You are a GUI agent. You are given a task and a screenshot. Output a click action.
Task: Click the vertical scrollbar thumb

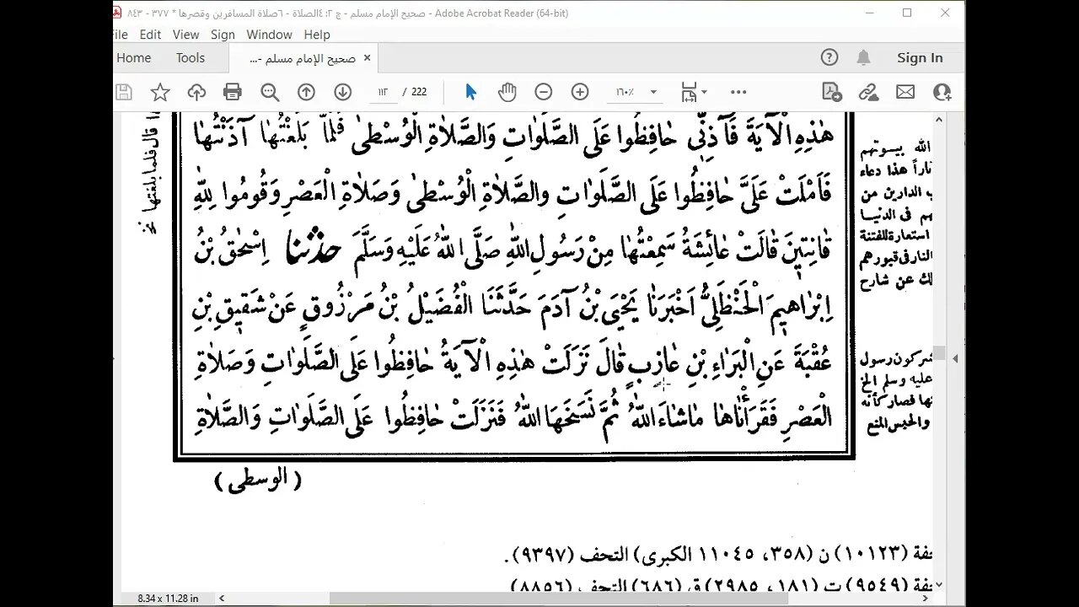[x=938, y=354]
